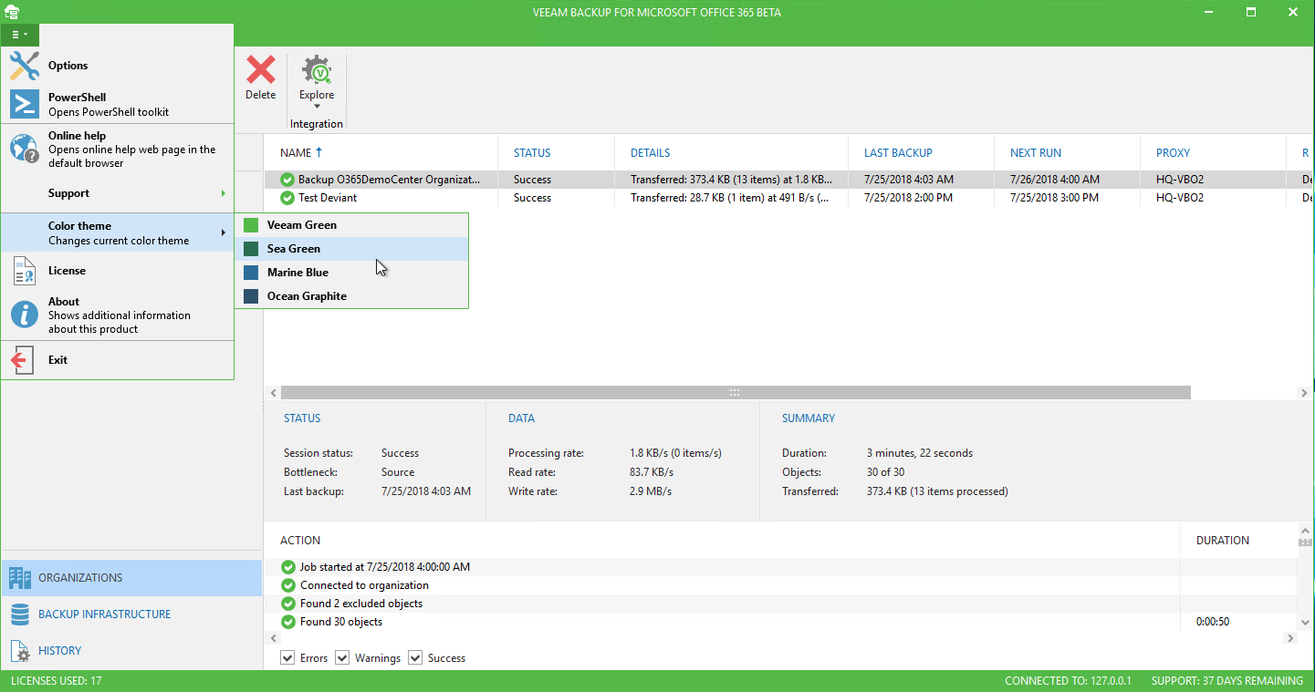The height and width of the screenshot is (692, 1315).
Task: Pick the Veeam Green color swatch
Action: click(x=251, y=225)
